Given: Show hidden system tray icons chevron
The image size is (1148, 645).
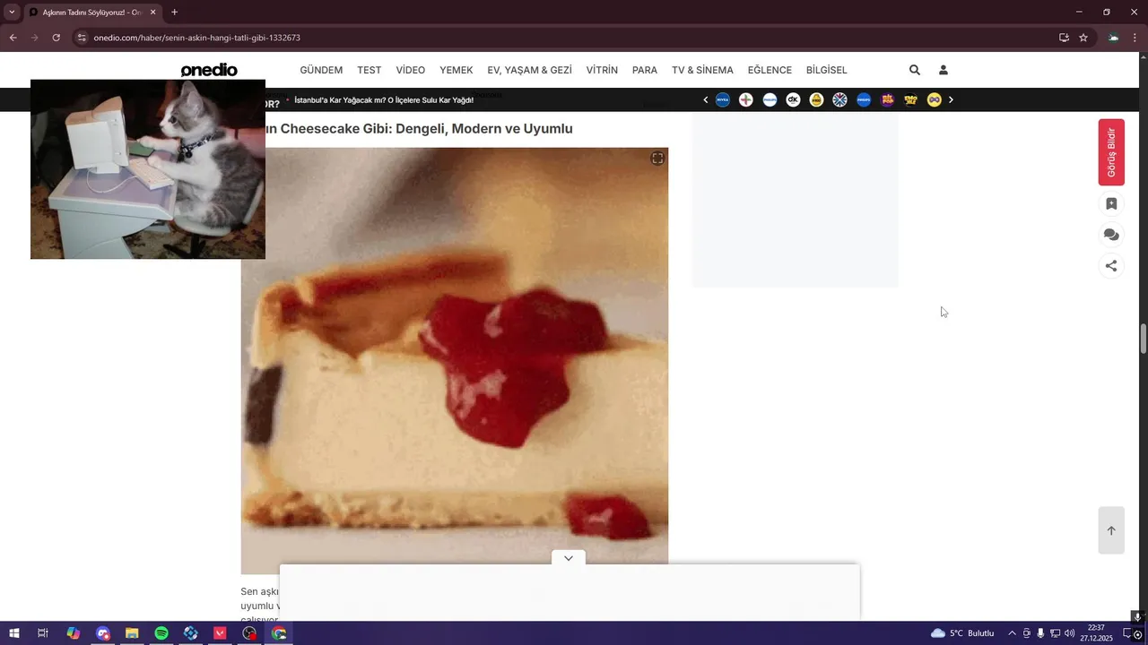Looking at the screenshot, I should [1012, 633].
